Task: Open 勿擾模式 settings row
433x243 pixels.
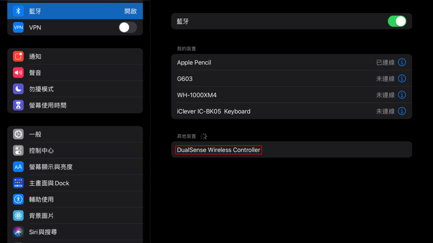Action: [75, 89]
